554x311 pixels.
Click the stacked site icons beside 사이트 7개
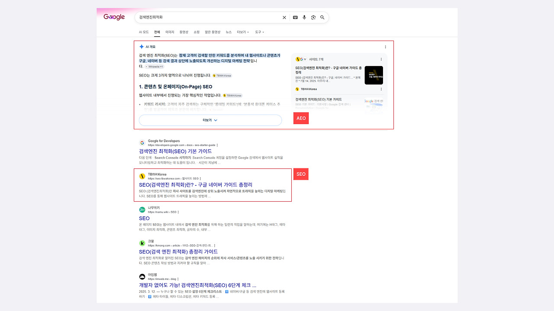click(x=301, y=59)
